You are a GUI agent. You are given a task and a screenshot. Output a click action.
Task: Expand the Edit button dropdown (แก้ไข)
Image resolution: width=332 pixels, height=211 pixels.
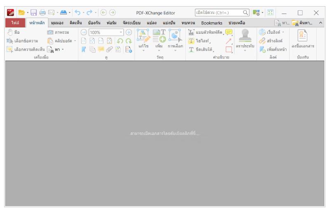coord(144,51)
